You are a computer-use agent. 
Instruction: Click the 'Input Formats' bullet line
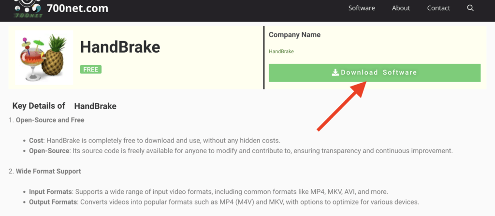[209, 192]
